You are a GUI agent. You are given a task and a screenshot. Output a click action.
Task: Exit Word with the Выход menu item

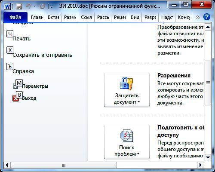(x=29, y=98)
